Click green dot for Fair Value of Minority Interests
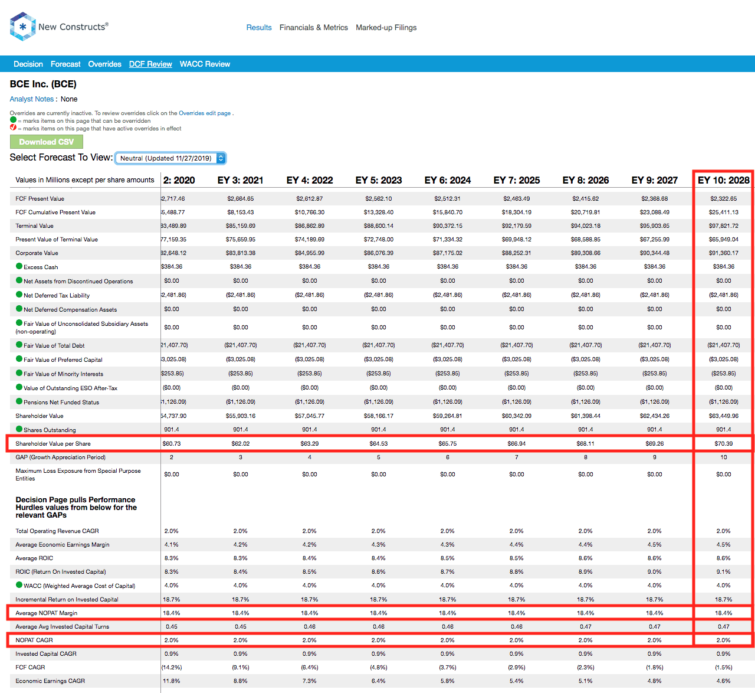This screenshot has width=755, height=693. pos(19,373)
